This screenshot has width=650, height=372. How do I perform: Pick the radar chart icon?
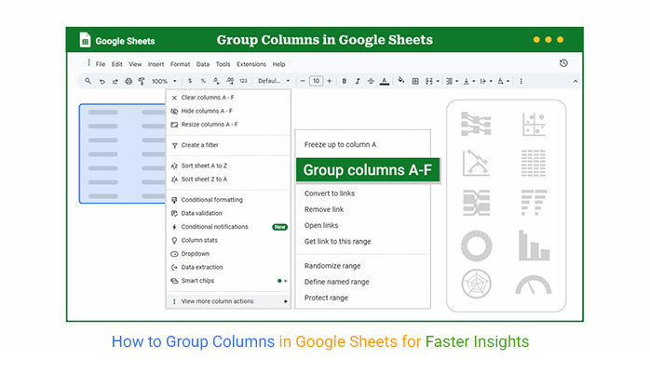(x=476, y=284)
